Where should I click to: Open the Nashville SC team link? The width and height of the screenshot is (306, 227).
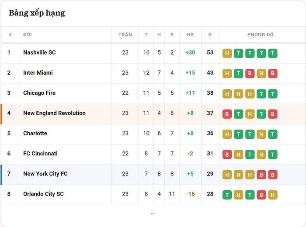39,52
